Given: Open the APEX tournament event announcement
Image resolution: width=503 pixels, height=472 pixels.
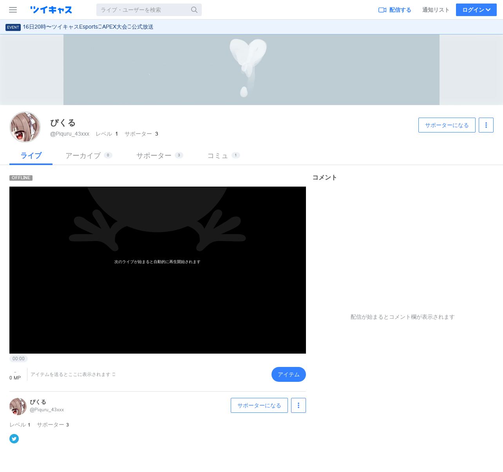Looking at the screenshot, I should coord(88,27).
